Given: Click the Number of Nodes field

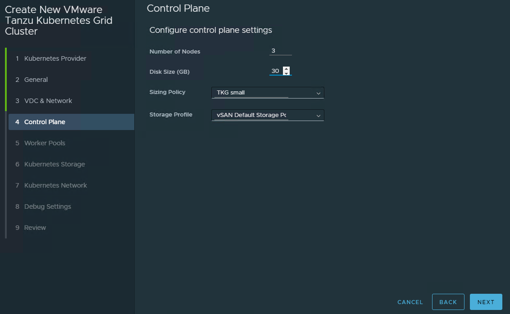Looking at the screenshot, I should [280, 51].
